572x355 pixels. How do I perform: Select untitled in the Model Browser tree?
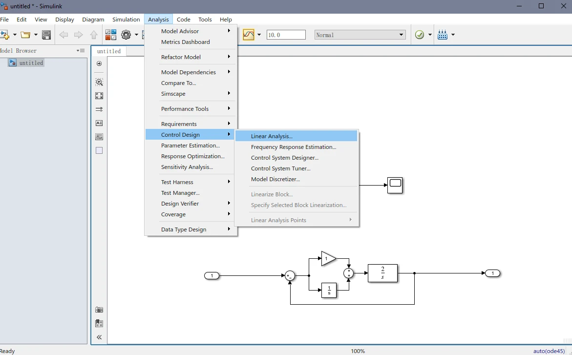pyautogui.click(x=31, y=63)
